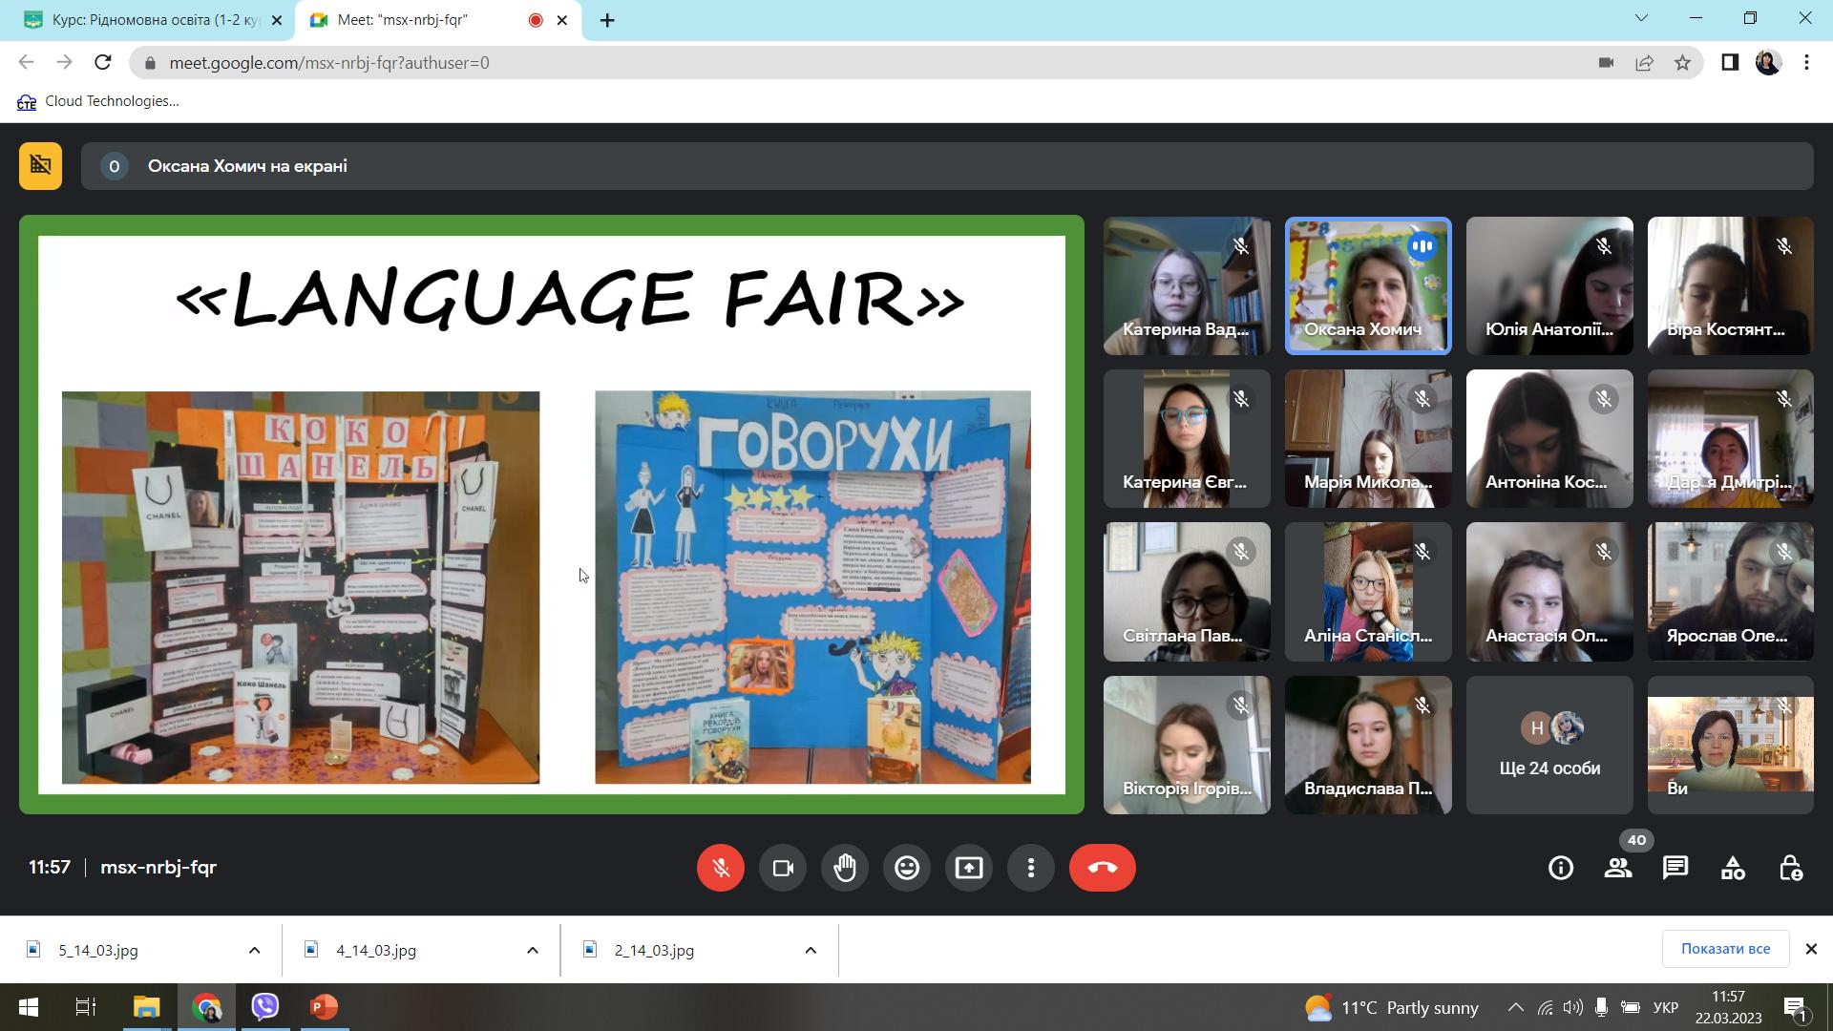Open the activities icon

1733,868
